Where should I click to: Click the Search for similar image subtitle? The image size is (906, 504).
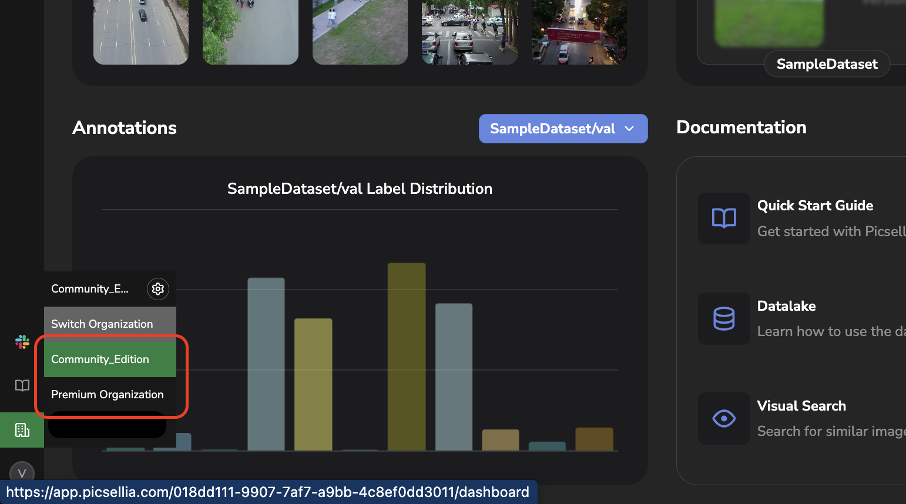point(831,431)
